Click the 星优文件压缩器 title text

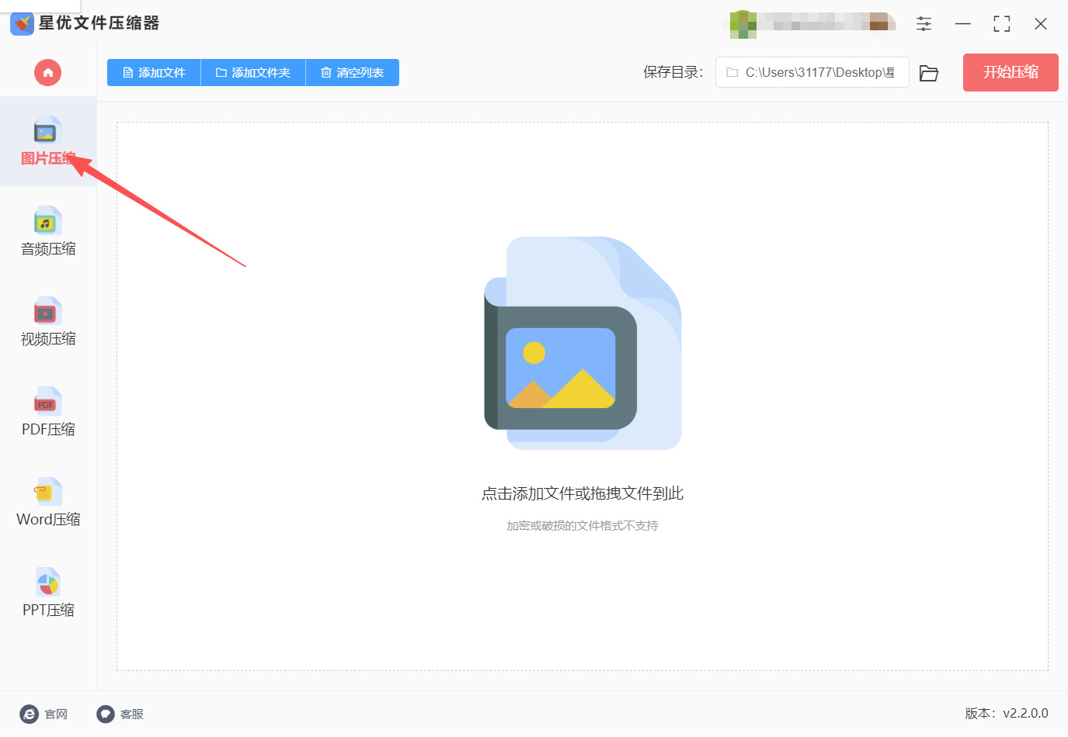point(99,23)
